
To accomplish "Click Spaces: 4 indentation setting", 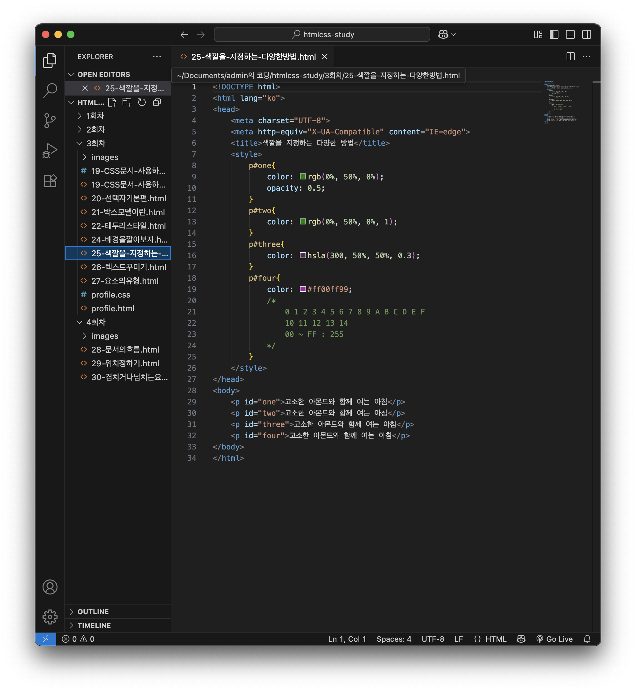I will click(x=394, y=639).
